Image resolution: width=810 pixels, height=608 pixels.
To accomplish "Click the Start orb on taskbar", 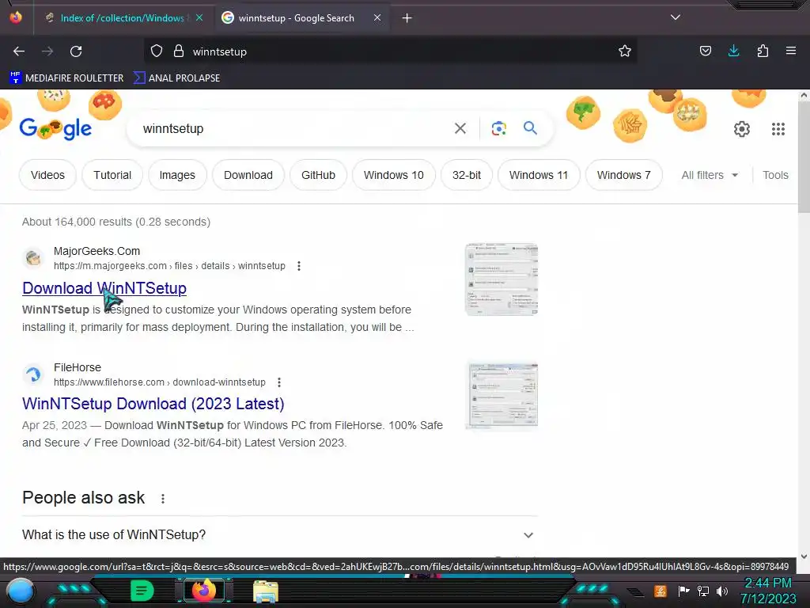I will tap(21, 591).
